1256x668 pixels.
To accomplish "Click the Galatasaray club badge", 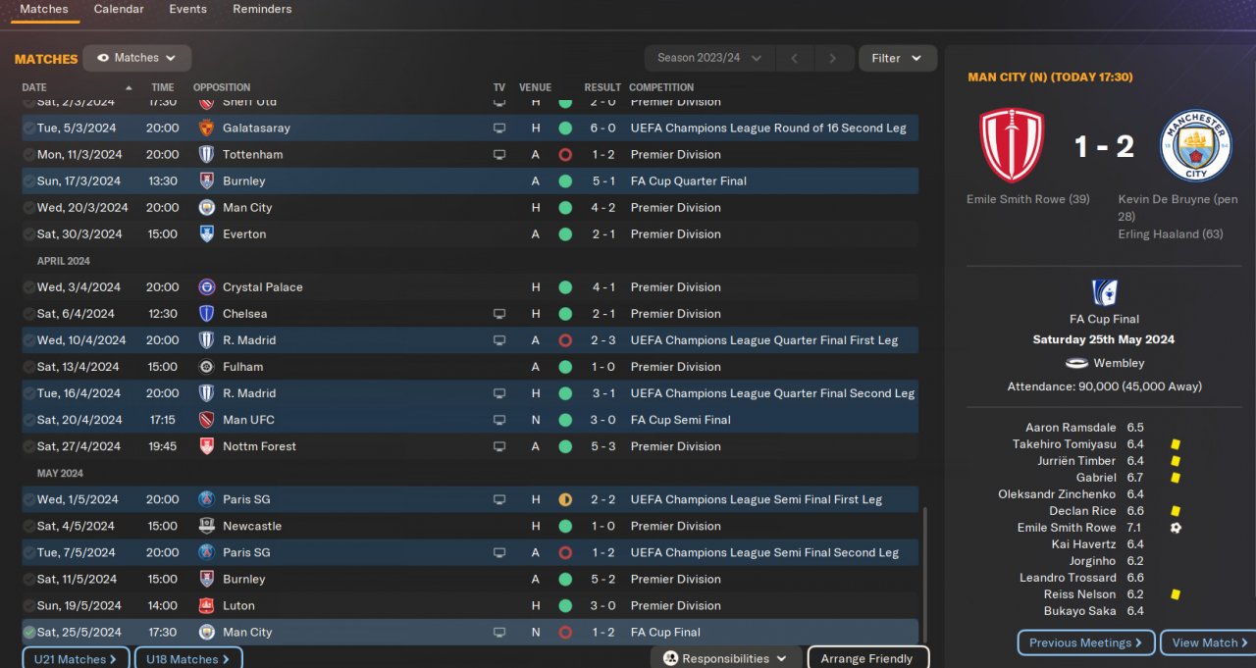I will click(206, 128).
